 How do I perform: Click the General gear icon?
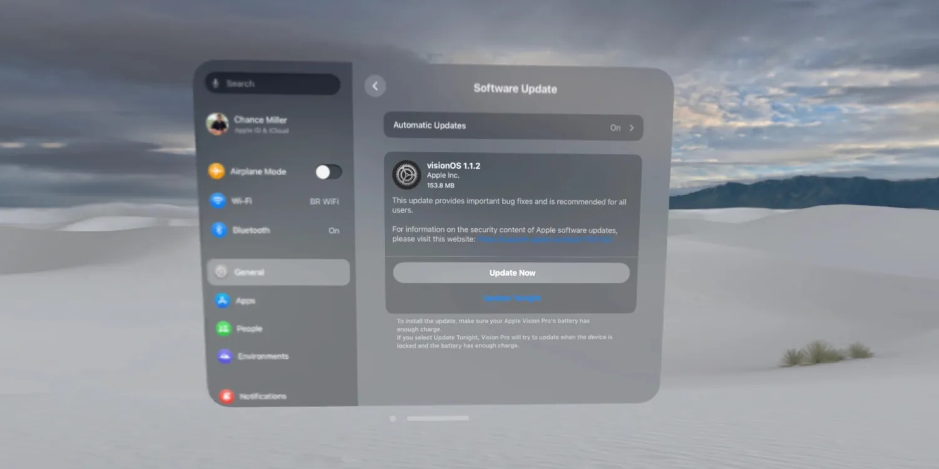[221, 271]
